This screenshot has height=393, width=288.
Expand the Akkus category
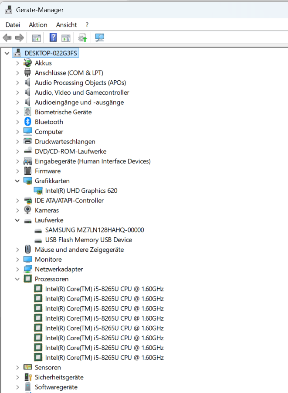tap(17, 63)
